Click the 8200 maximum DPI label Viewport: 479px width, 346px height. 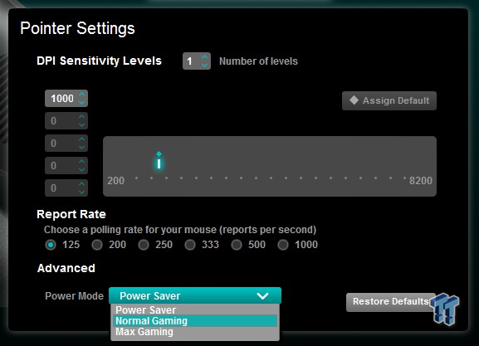421,181
